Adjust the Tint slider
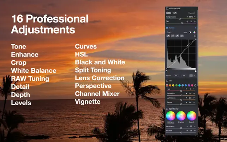Screen dimensions: 227x142 tap(182, 23)
